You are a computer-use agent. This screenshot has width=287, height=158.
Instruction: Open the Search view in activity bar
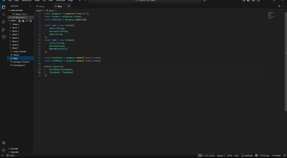click(x=4, y=14)
